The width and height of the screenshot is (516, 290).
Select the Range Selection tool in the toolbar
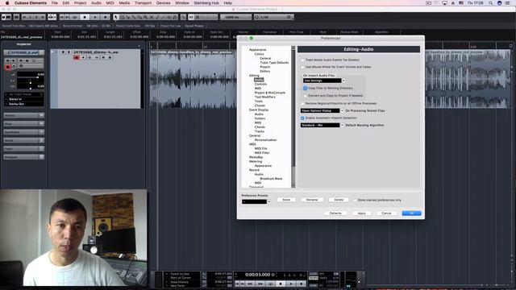[122, 17]
